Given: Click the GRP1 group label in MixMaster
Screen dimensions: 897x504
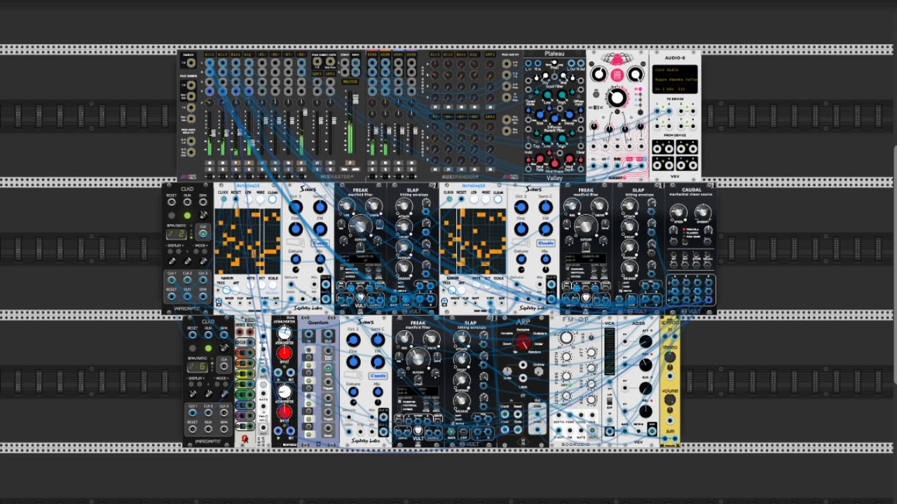Looking at the screenshot, I should click(x=317, y=73).
